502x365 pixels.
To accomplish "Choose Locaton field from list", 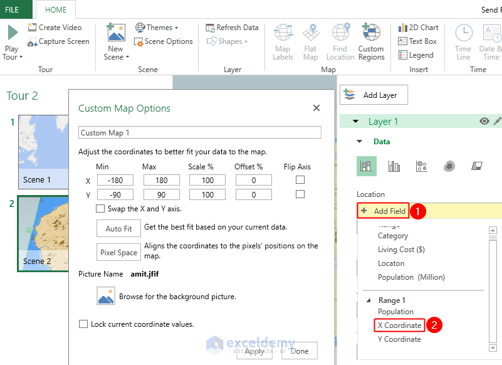I will (391, 263).
